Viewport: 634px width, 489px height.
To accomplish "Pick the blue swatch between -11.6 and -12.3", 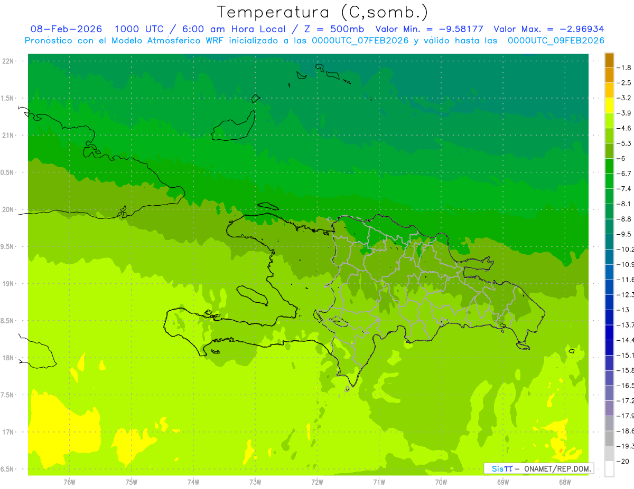I will 609,287.
